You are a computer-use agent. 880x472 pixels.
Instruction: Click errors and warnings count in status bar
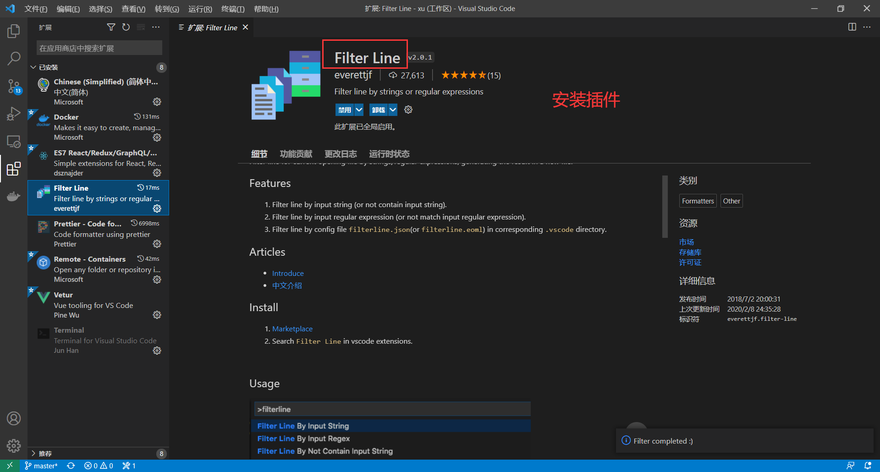99,466
